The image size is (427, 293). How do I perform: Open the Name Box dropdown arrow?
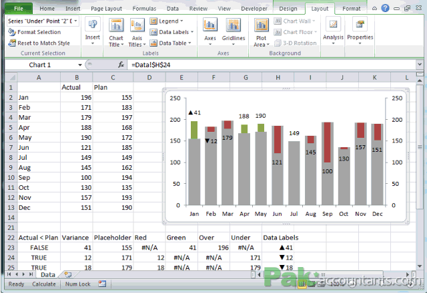(x=80, y=65)
